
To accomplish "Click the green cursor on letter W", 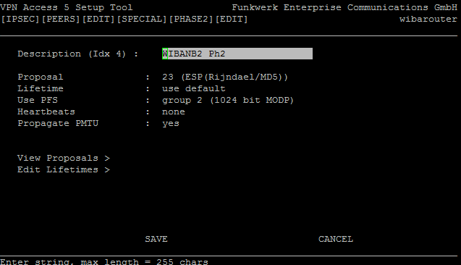I will point(165,54).
